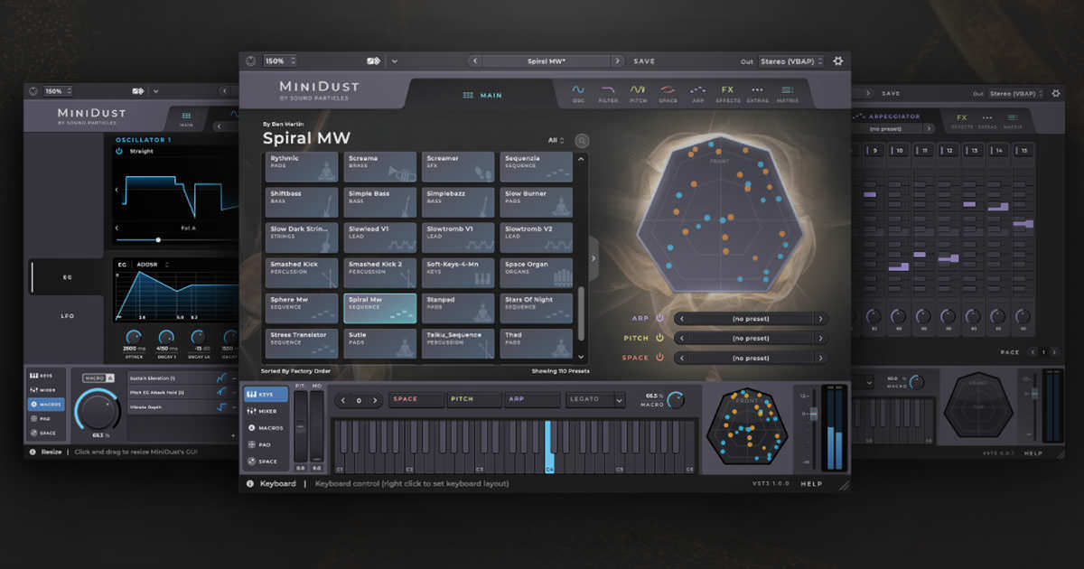Click previous arrow in ARP preset row

(x=680, y=319)
